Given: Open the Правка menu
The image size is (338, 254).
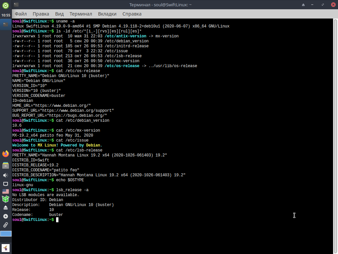Looking at the screenshot, I should point(41,14).
